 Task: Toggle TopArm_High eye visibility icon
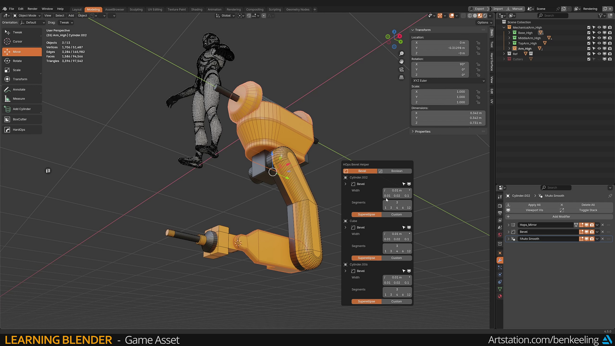tap(599, 43)
